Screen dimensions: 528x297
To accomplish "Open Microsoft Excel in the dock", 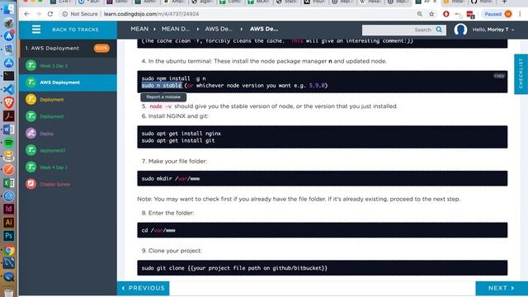I will [x=9, y=183].
